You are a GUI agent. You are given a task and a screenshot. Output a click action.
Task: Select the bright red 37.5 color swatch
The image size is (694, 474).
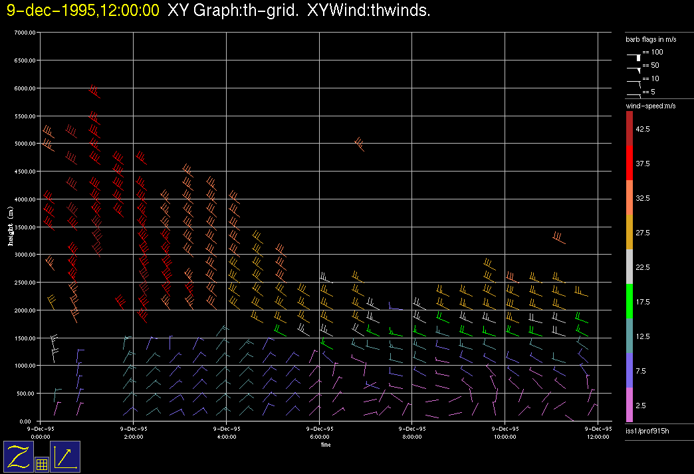point(630,163)
